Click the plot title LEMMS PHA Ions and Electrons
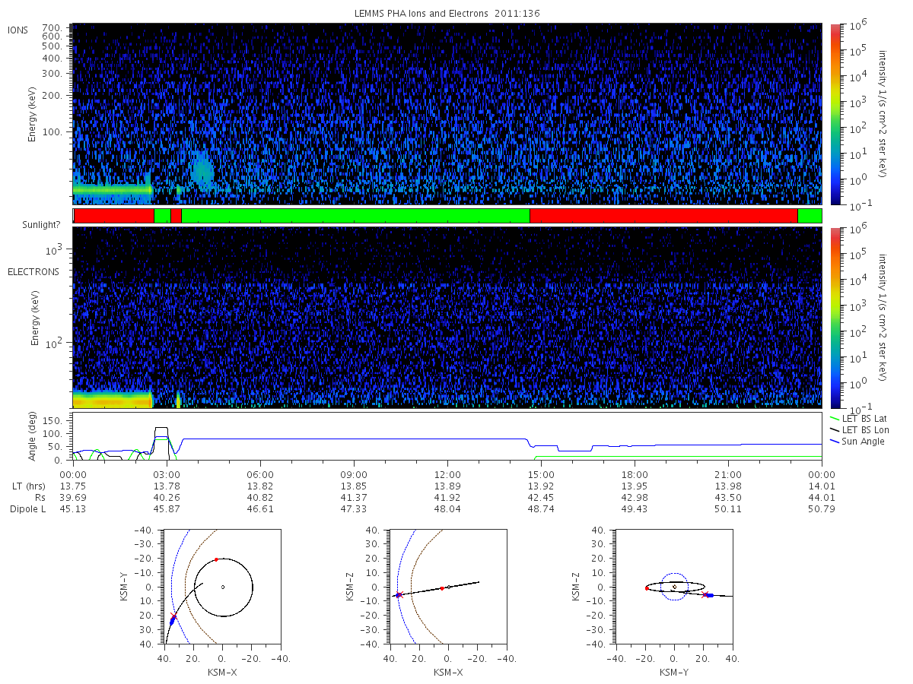This screenshot has height=684, width=913. click(x=432, y=14)
